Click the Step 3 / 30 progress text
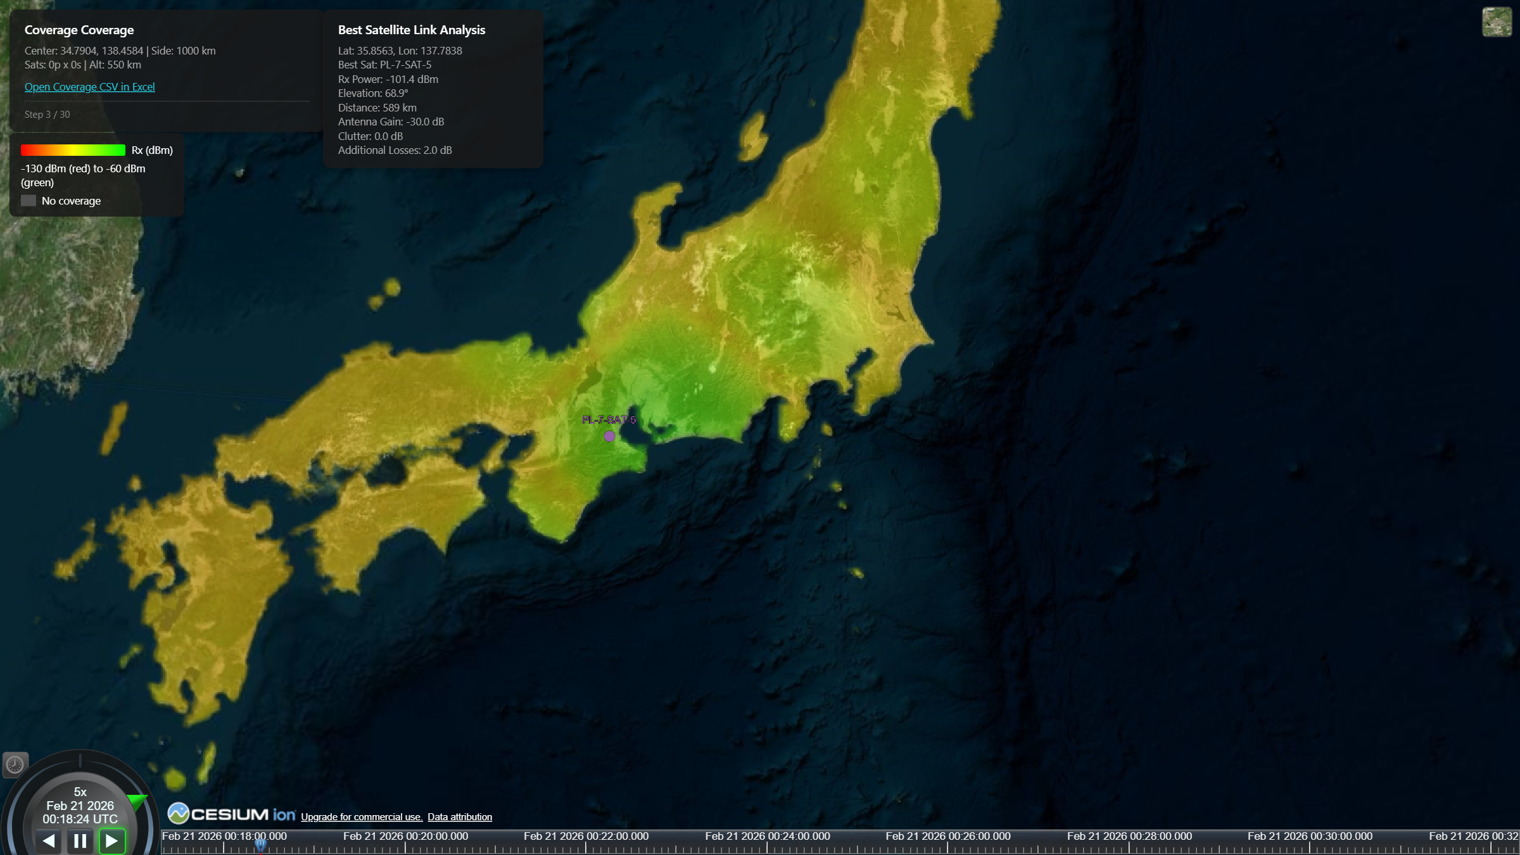This screenshot has height=855, width=1520. click(47, 114)
